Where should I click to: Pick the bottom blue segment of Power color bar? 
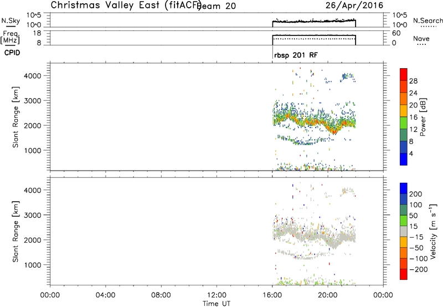tap(404, 159)
